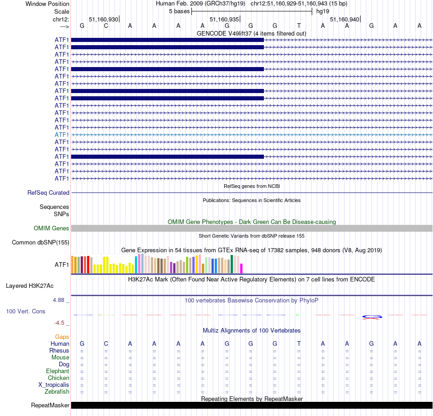Click the Gaps row label

tap(62, 337)
